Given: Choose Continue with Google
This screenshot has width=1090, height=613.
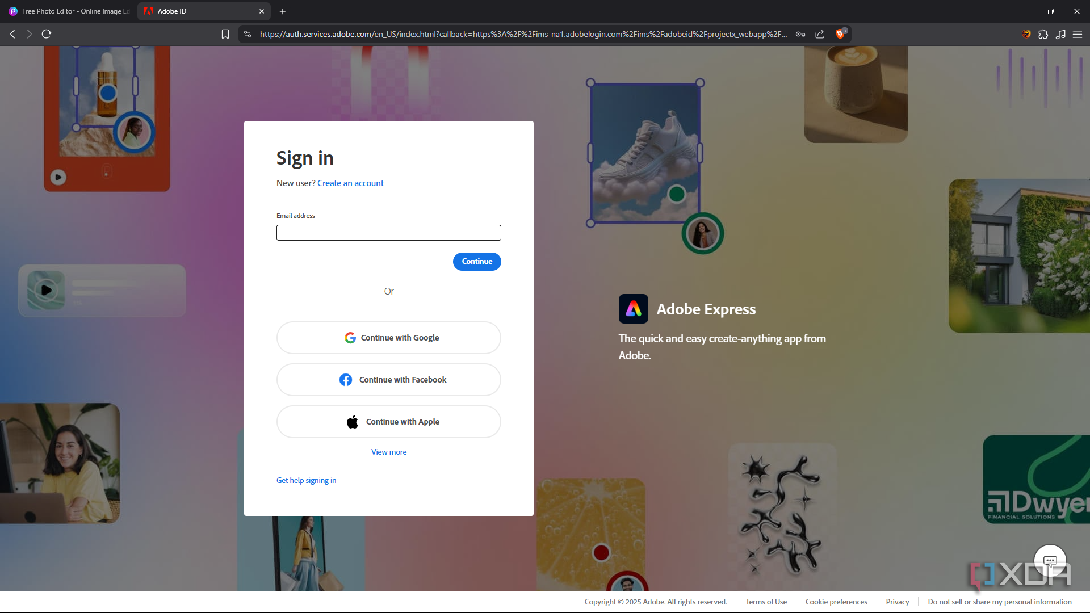Looking at the screenshot, I should [x=389, y=338].
